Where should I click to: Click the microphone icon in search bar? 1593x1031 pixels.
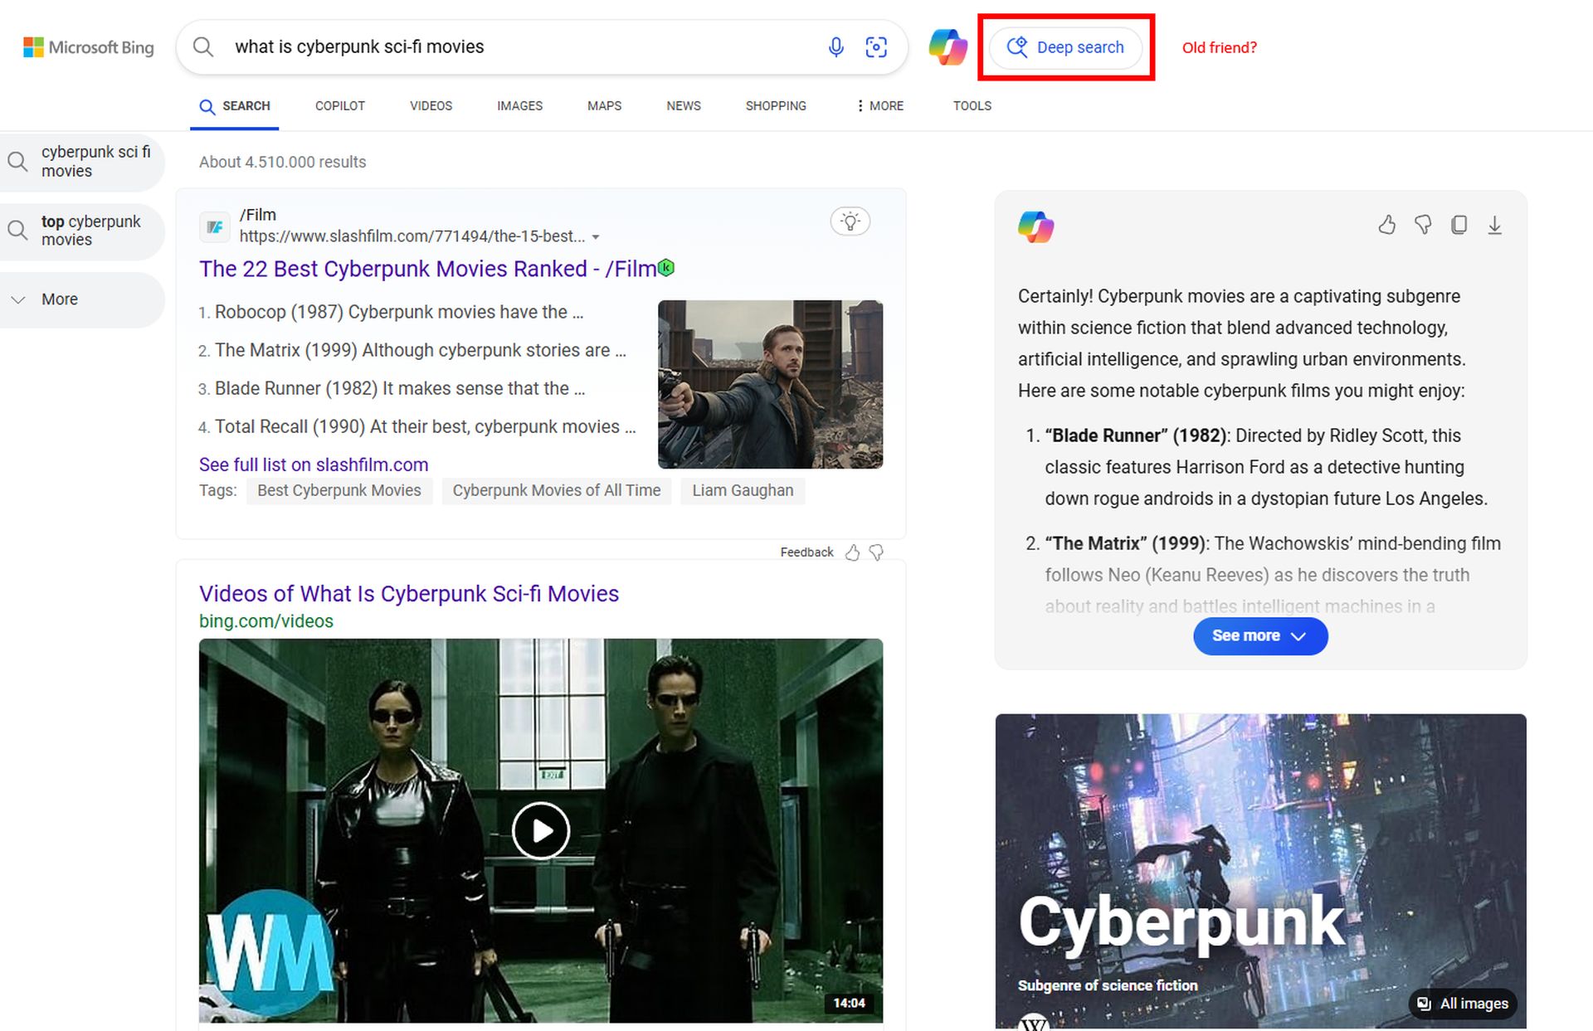[x=831, y=47]
